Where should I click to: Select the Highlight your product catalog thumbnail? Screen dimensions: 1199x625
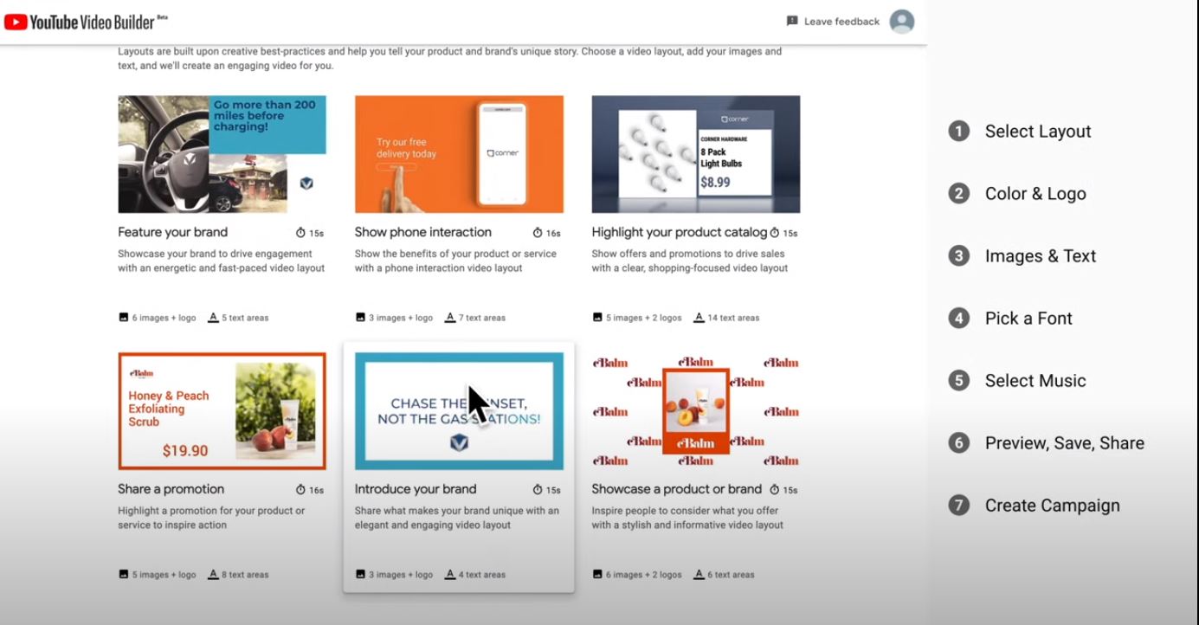point(696,154)
